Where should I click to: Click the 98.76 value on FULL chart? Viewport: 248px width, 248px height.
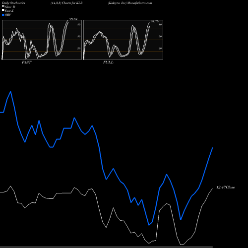155,21
